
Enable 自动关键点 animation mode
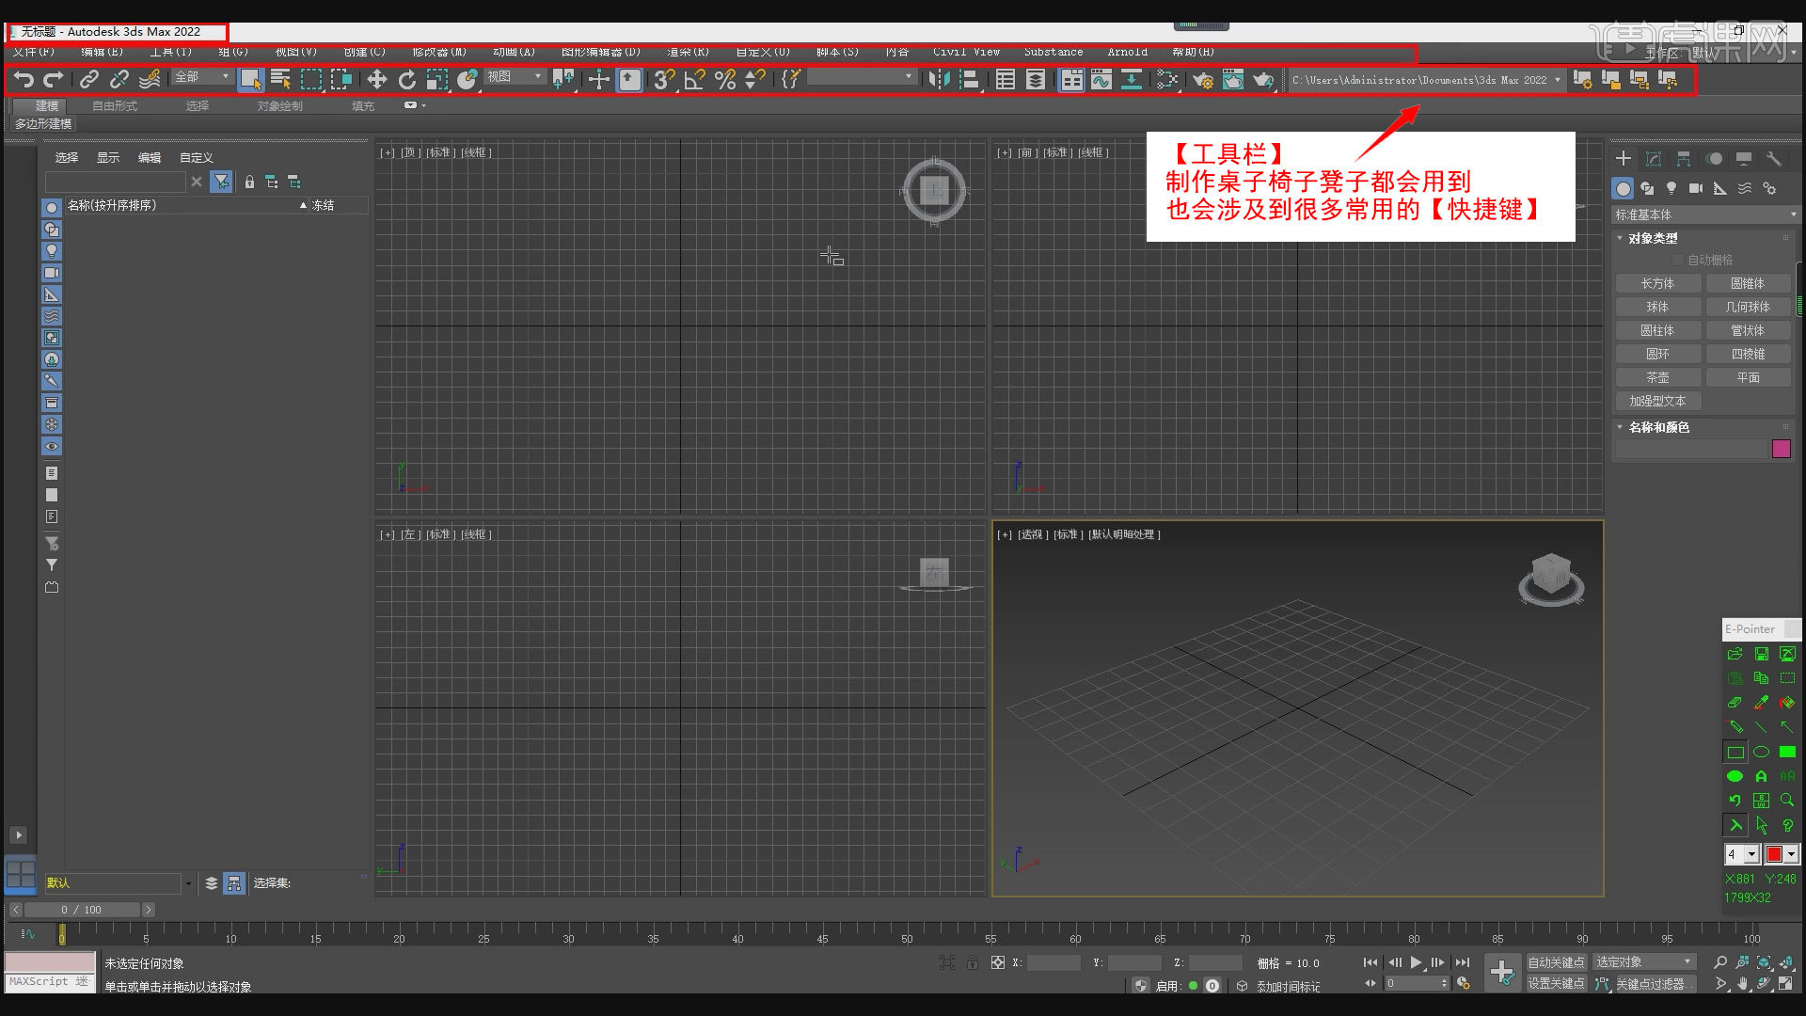tap(1556, 962)
